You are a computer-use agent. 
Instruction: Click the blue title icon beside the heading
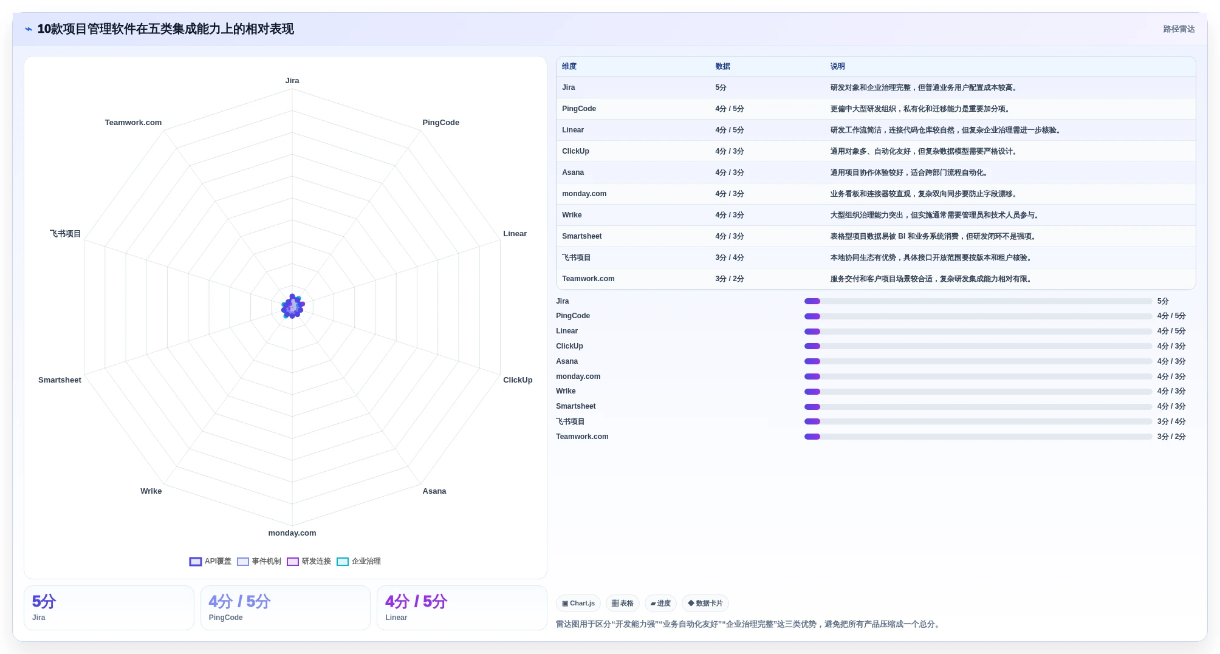point(28,29)
